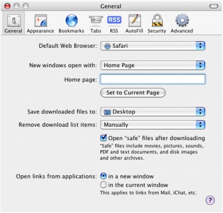Toggle Open "safe" files after downloading checkbox

[x=103, y=138]
